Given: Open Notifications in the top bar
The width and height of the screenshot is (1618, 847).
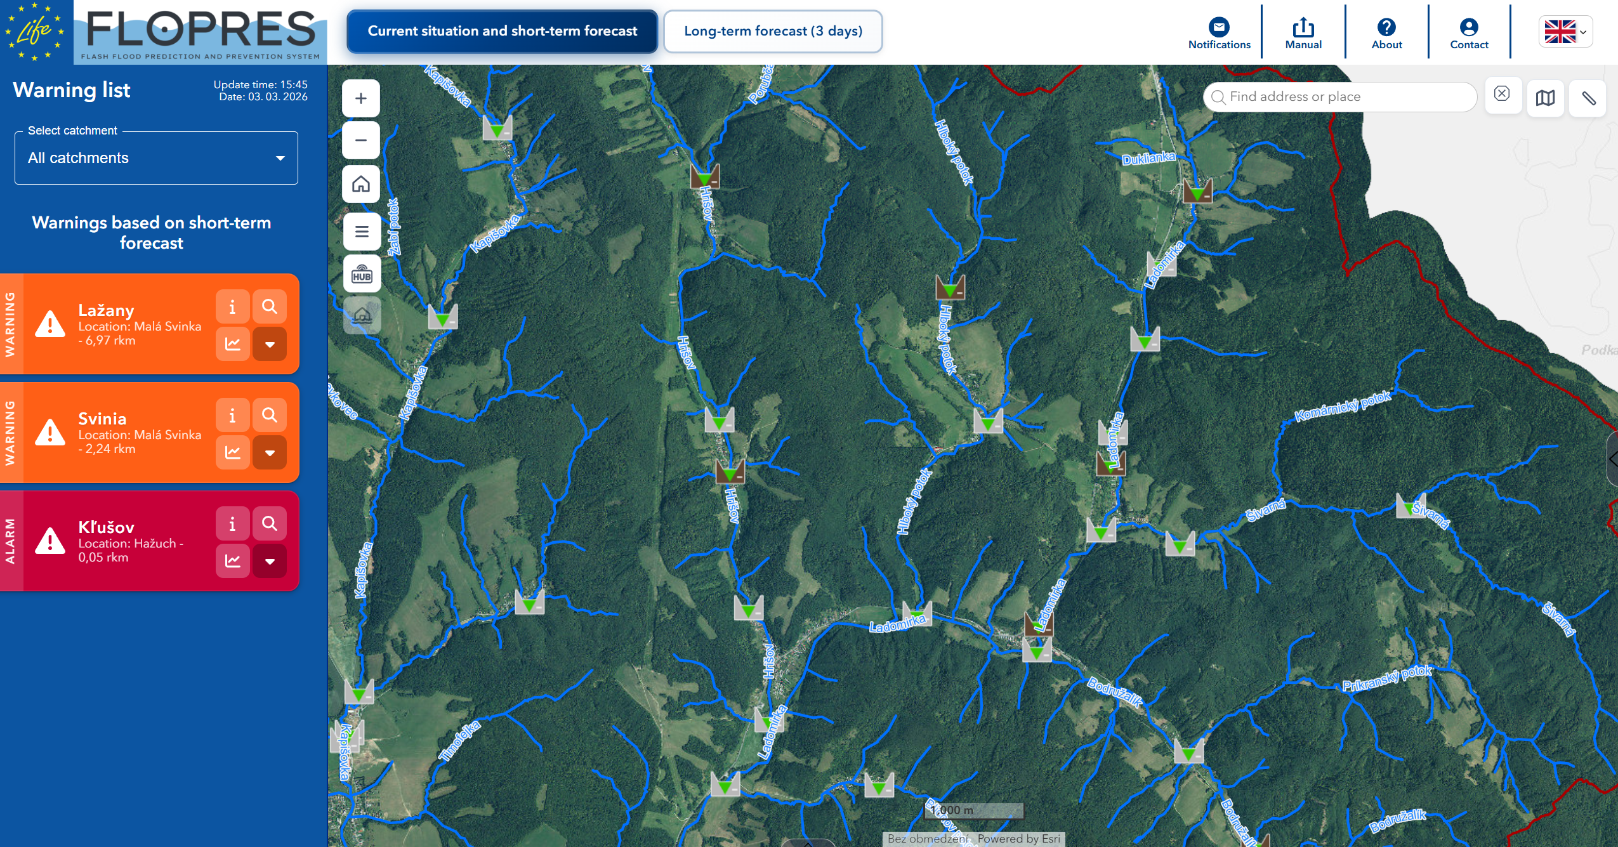Looking at the screenshot, I should [x=1219, y=33].
